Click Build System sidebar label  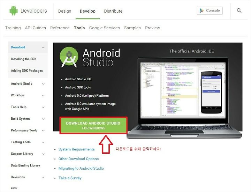coord(20,119)
